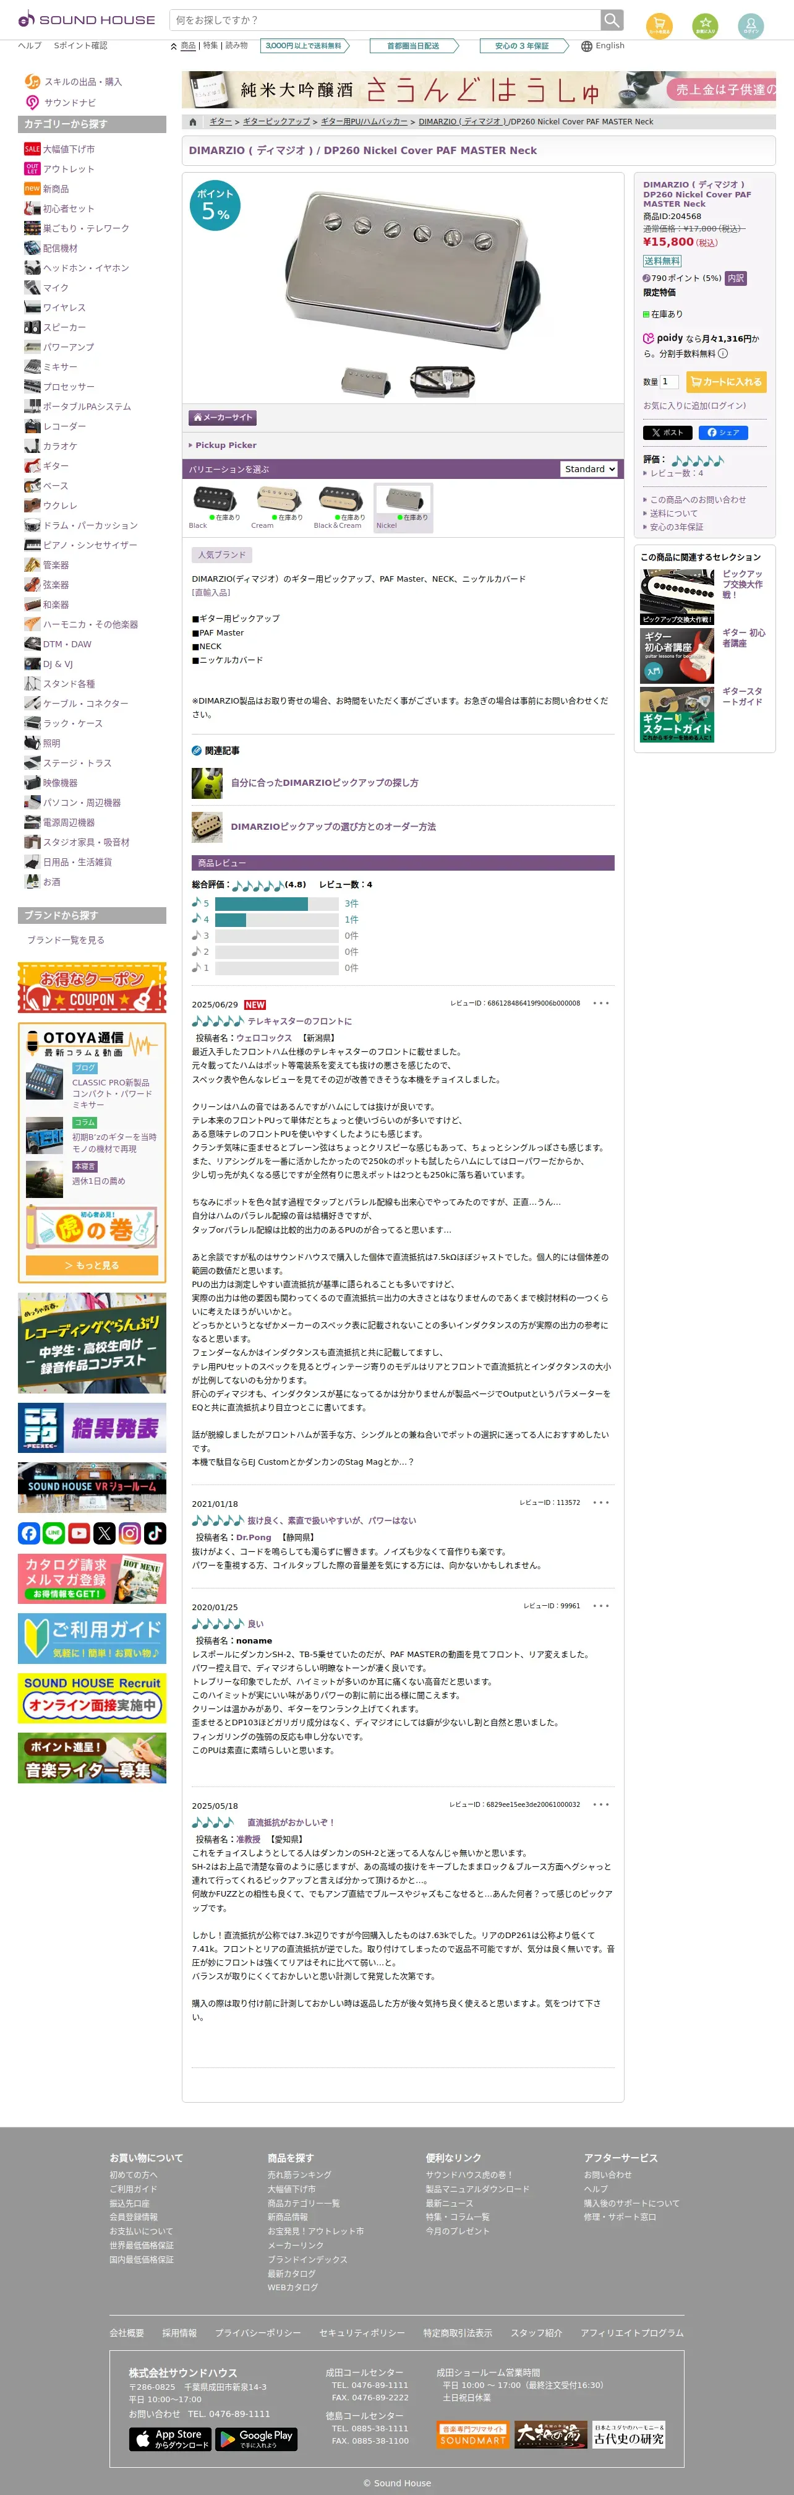Viewport: 794px width, 2495px height.
Task: Open options menu for review ID 113572
Action: 601,1502
